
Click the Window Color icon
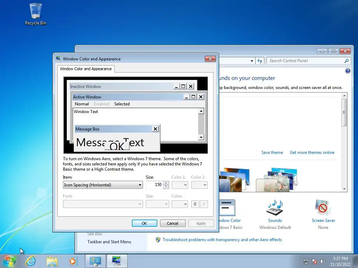coord(227,207)
